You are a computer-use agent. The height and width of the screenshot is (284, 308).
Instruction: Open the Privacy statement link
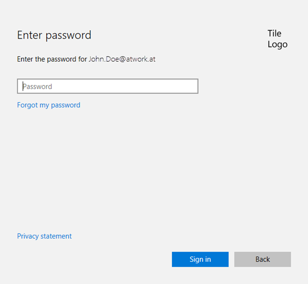44,236
